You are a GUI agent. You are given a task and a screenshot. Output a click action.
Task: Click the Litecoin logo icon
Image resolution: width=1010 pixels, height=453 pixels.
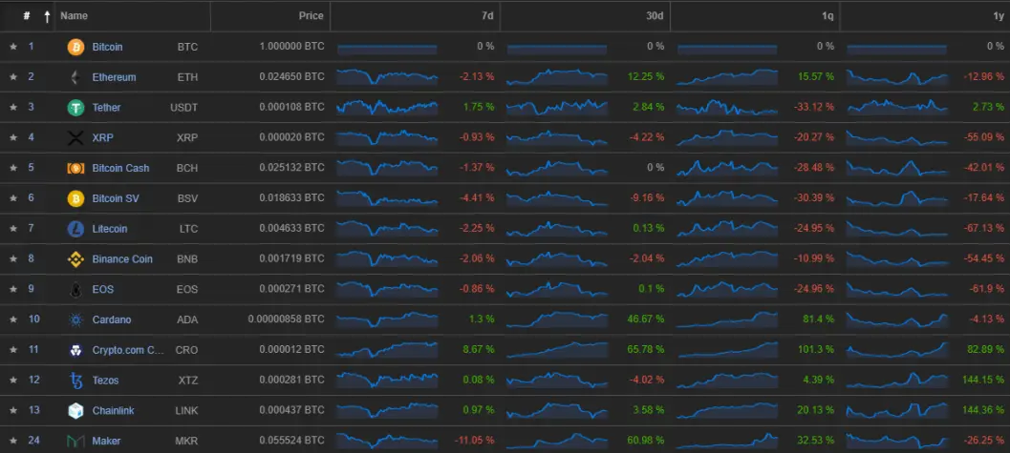[x=76, y=229]
